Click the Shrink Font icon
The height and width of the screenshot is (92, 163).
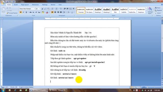tap(45, 9)
